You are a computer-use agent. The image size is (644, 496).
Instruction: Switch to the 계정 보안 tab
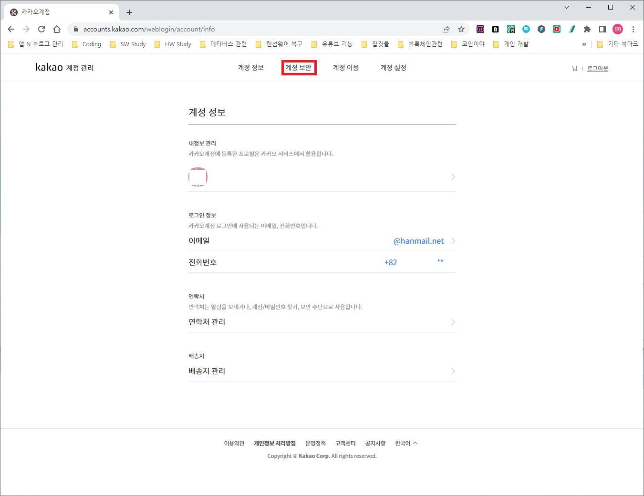click(x=299, y=67)
